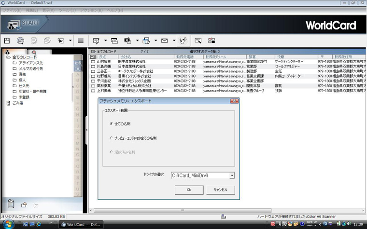Image resolution: width=367 pixels, height=229 pixels.
Task: Click the flash memory export icon
Action: (183, 41)
